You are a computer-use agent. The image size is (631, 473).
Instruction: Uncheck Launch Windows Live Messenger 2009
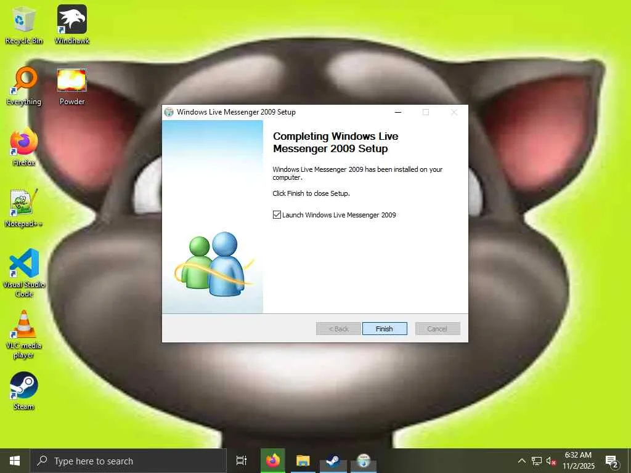(x=277, y=215)
